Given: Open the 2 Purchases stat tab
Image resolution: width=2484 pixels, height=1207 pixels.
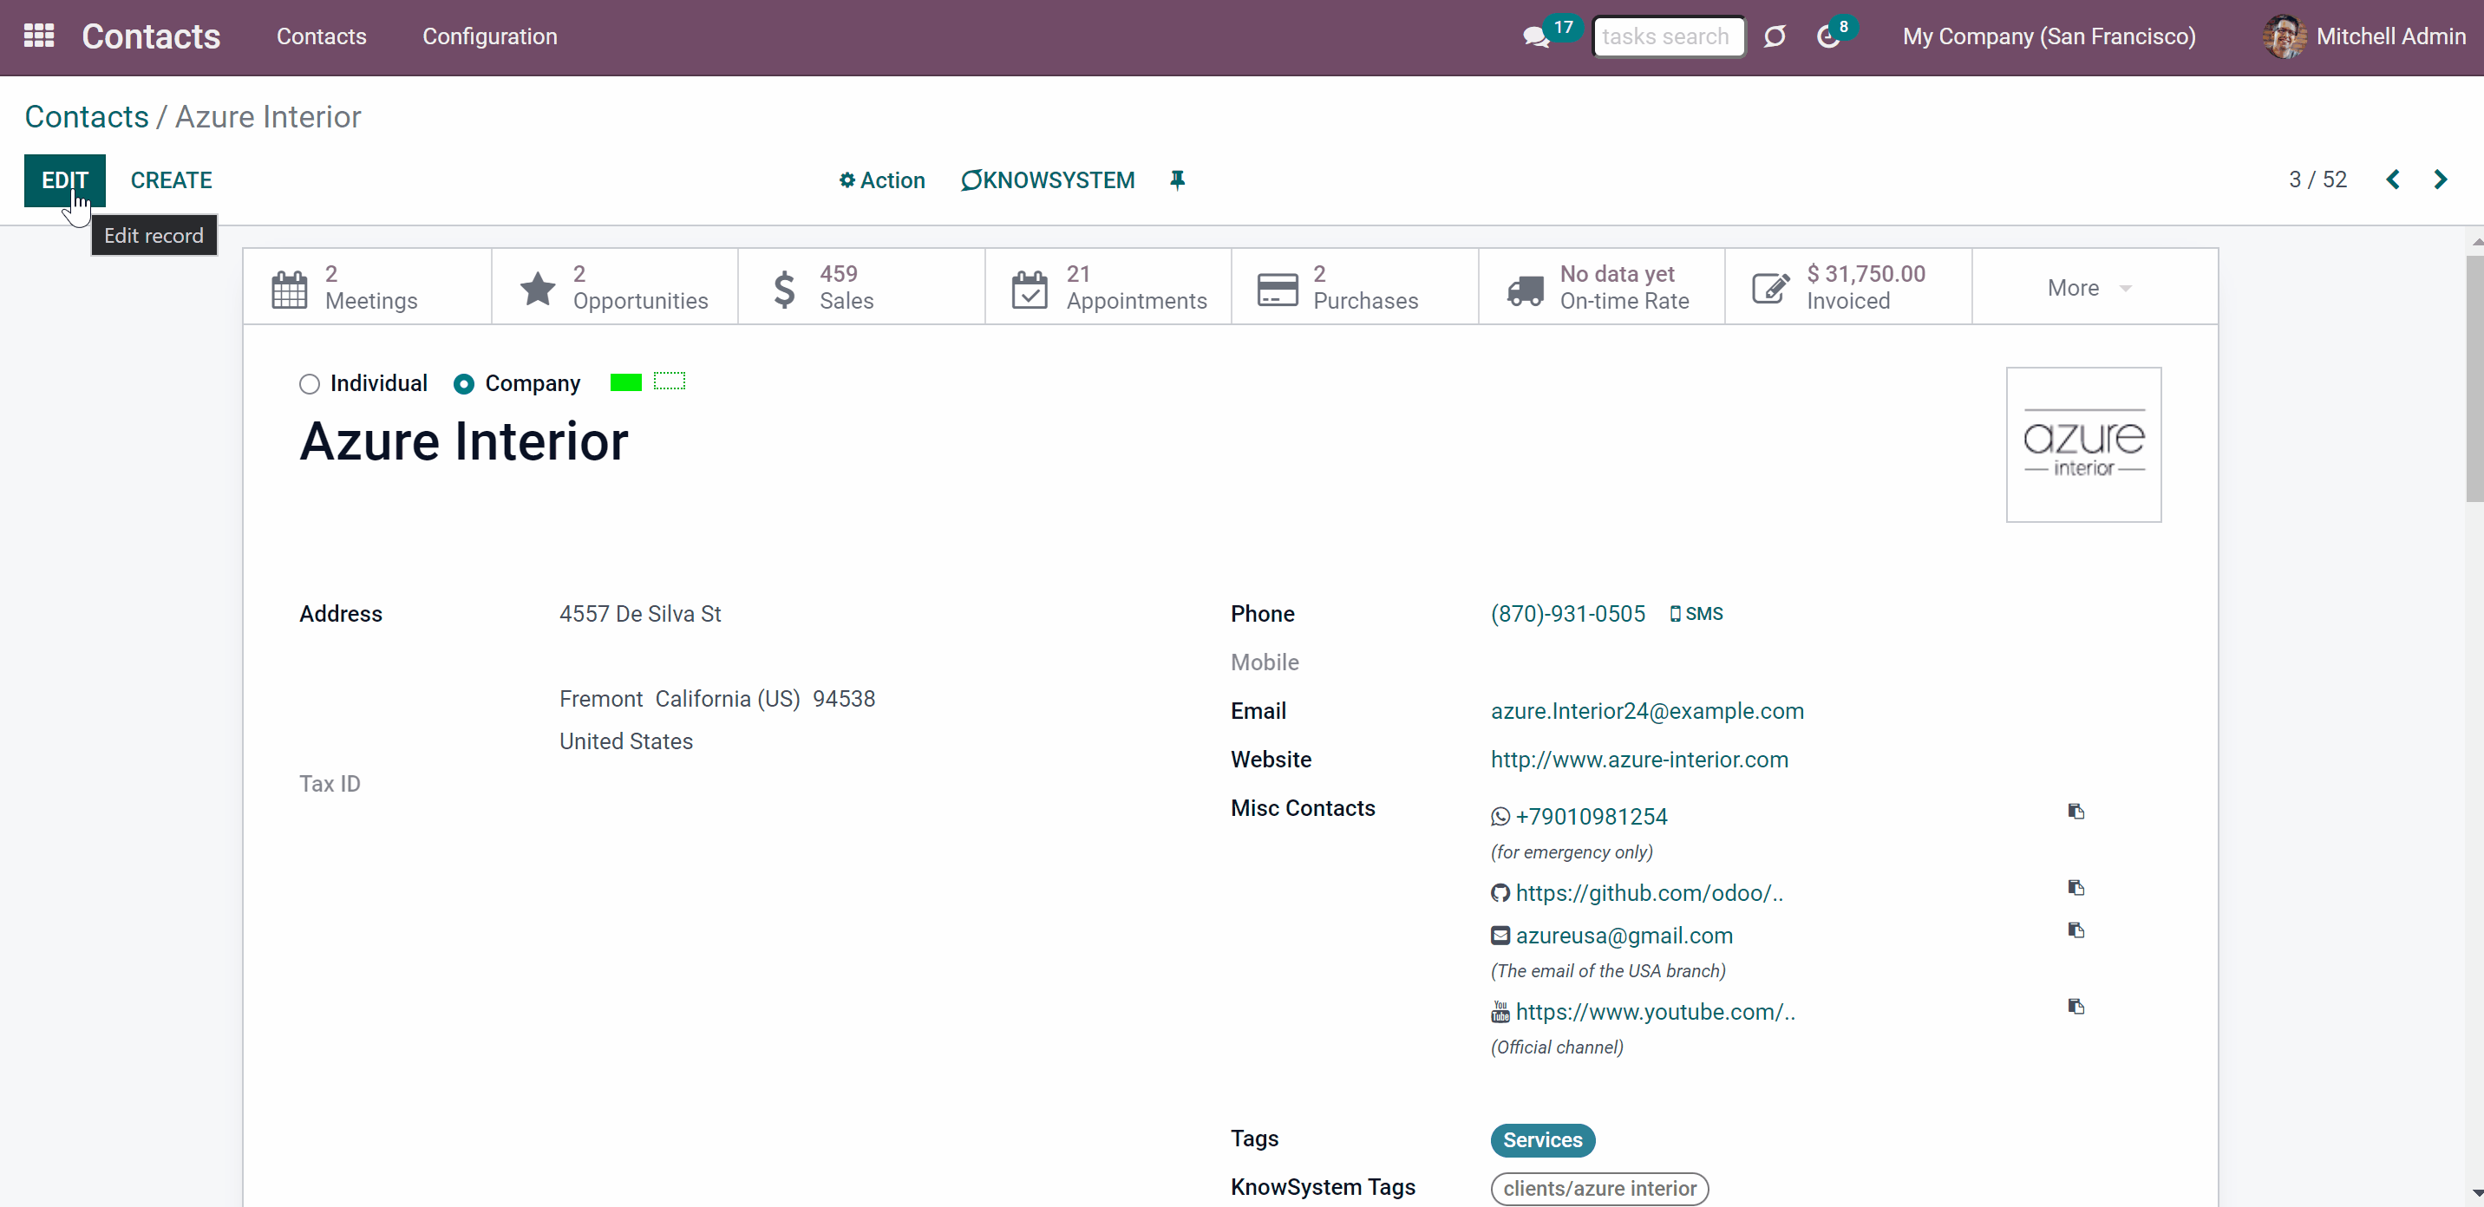Looking at the screenshot, I should point(1355,288).
